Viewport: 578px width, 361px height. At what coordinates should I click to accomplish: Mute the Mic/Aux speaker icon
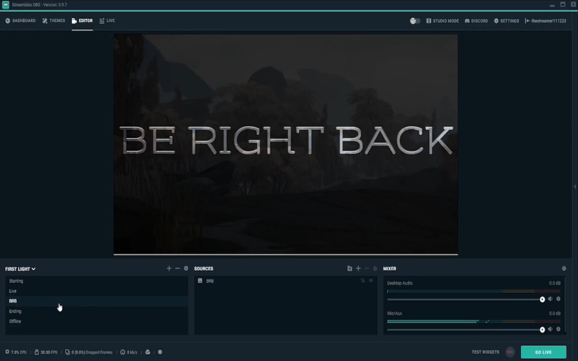click(x=550, y=329)
